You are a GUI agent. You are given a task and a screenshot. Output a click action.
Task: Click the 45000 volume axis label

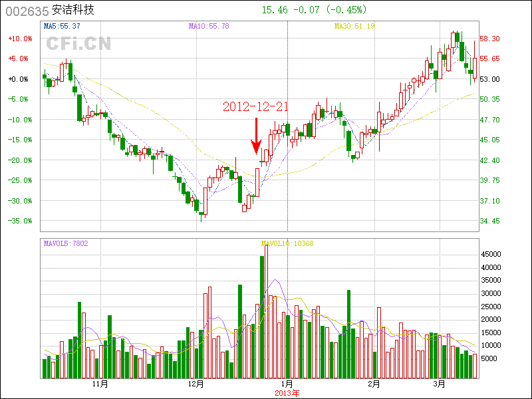(493, 254)
